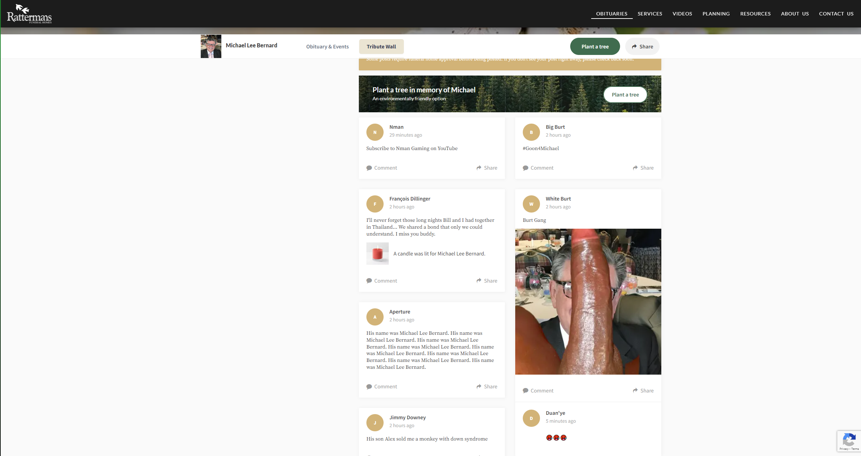Open the Obituaries menu item
This screenshot has height=456, width=861.
[611, 14]
